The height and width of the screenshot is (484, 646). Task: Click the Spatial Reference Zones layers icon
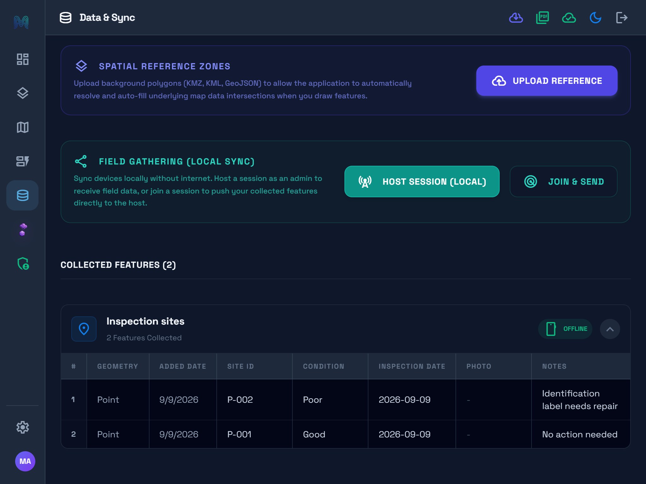pyautogui.click(x=81, y=66)
